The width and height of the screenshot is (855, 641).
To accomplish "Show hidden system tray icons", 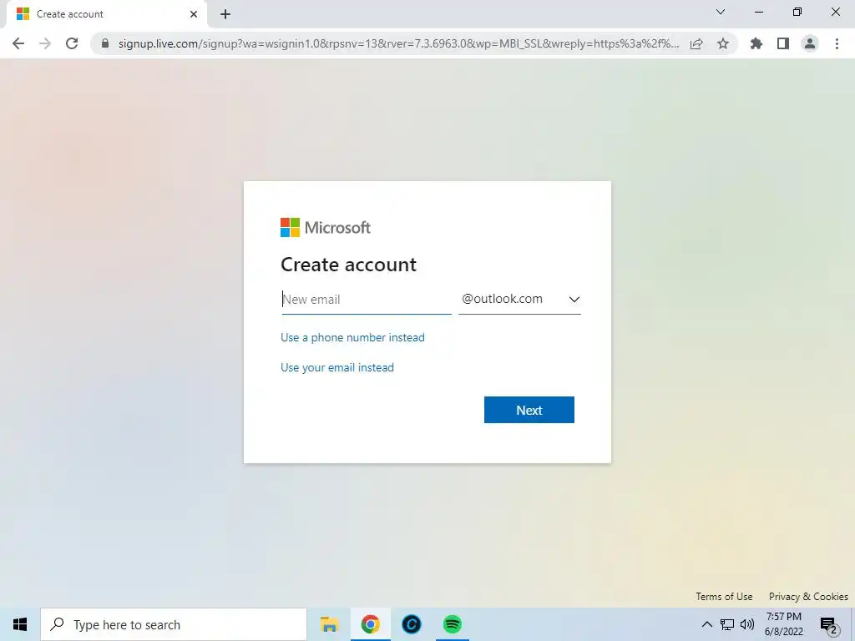I will tap(706, 624).
